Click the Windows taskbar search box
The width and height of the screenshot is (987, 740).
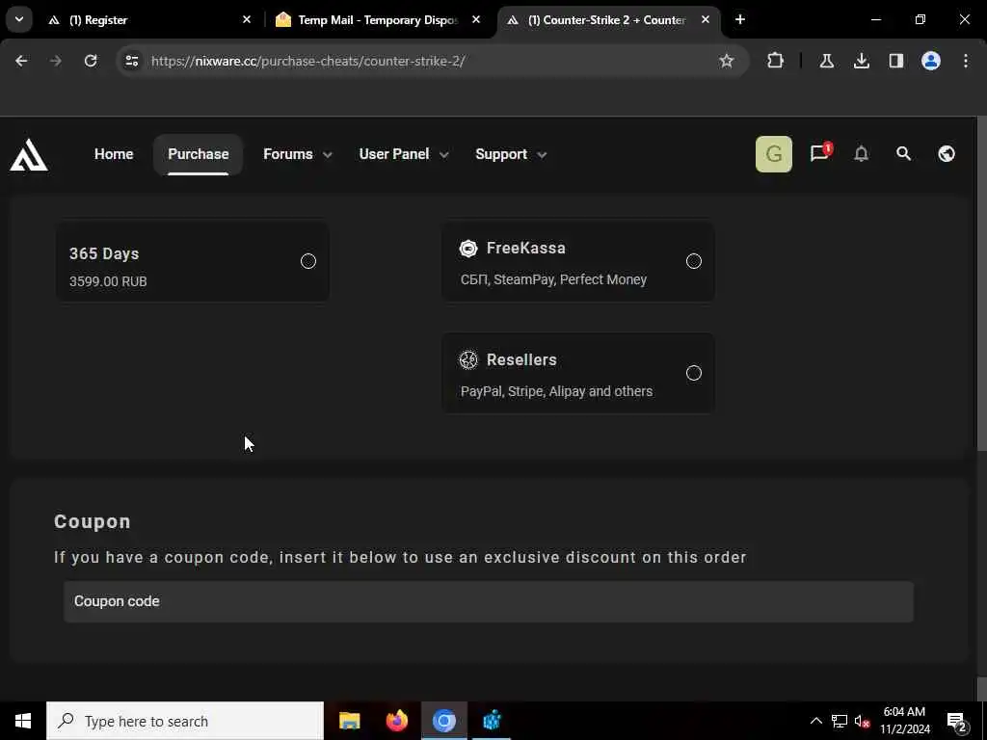coord(185,721)
